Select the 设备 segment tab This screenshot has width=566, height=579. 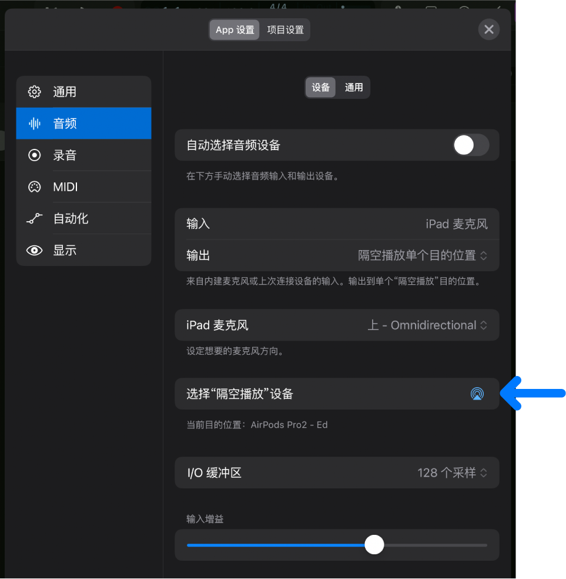pyautogui.click(x=320, y=88)
